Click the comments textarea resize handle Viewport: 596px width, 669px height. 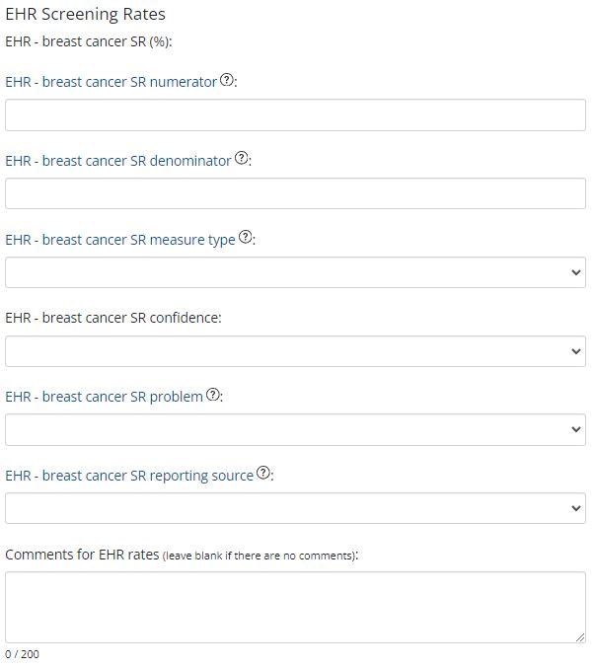(x=580, y=637)
